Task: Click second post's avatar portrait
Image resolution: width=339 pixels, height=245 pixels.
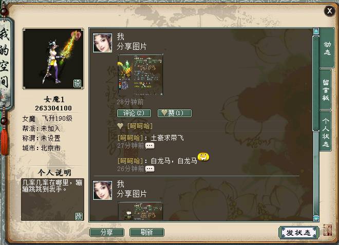Action: pos(103,190)
